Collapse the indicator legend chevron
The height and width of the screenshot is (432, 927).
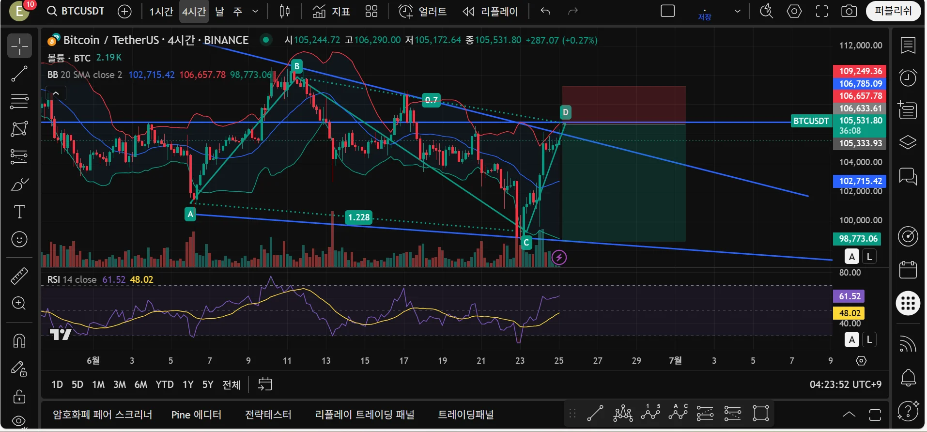[x=56, y=93]
